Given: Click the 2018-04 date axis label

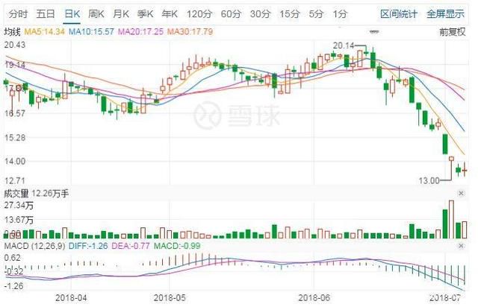Looking at the screenshot, I should pyautogui.click(x=71, y=297).
